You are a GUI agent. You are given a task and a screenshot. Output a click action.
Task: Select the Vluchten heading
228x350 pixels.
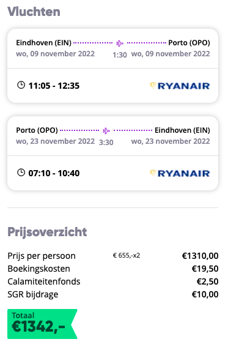click(34, 12)
